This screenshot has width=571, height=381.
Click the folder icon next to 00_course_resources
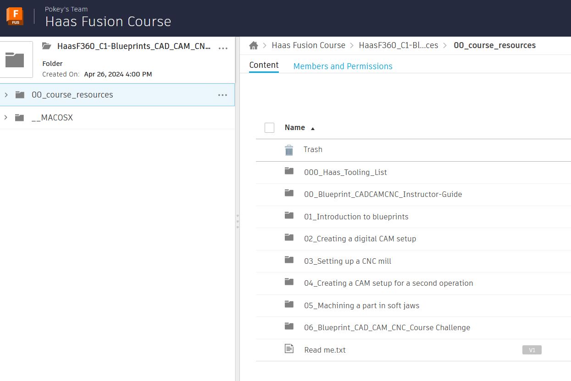coord(20,95)
